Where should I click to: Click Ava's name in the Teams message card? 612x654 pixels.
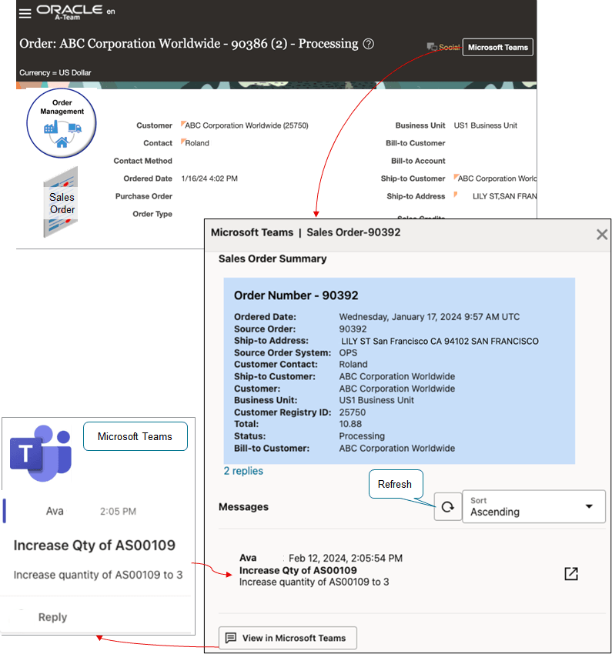(55, 511)
